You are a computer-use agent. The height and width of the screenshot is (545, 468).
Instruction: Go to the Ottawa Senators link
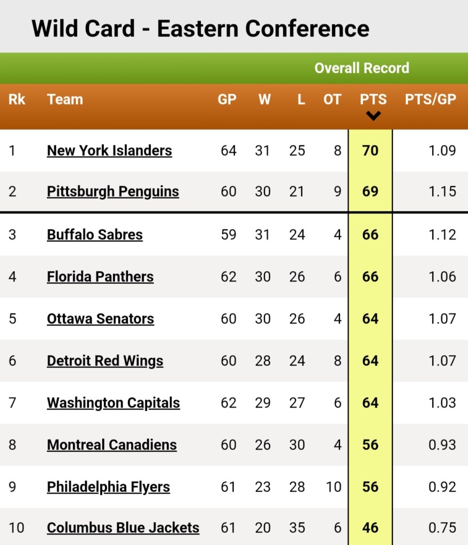click(101, 319)
